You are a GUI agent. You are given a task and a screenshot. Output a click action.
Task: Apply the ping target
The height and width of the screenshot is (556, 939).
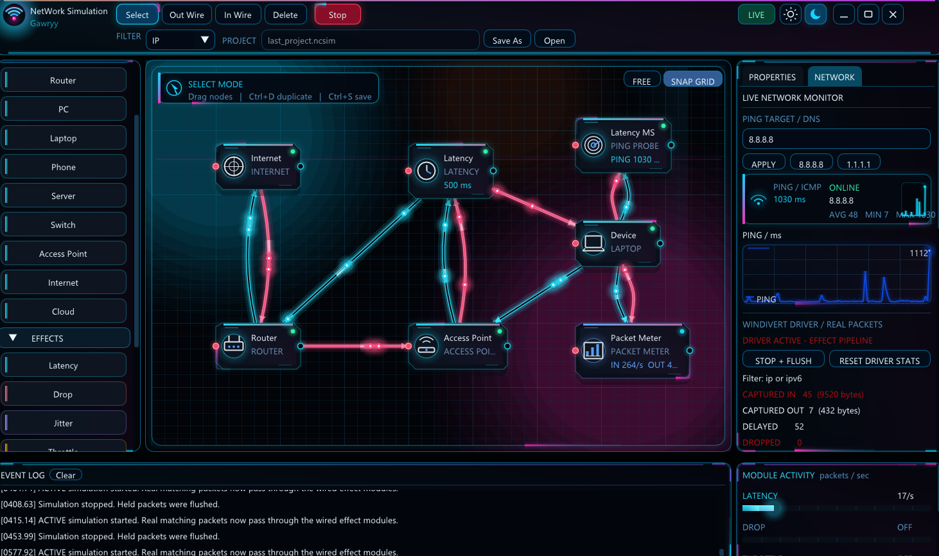tap(764, 163)
